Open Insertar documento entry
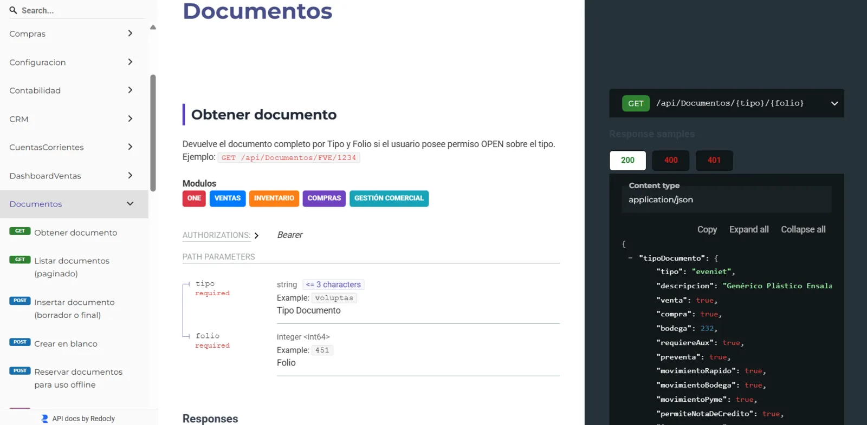This screenshot has height=425, width=867. (74, 309)
